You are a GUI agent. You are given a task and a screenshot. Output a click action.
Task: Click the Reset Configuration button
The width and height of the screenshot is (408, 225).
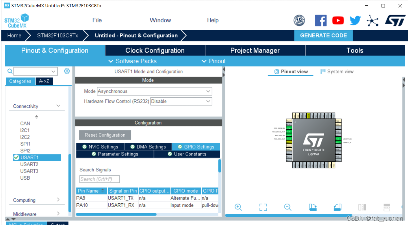(105, 135)
